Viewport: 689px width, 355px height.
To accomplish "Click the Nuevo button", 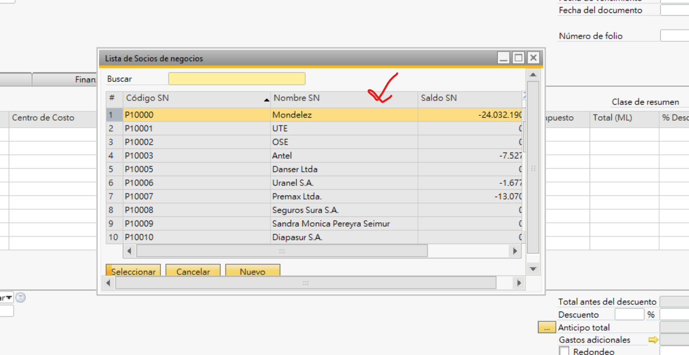I will click(x=253, y=270).
